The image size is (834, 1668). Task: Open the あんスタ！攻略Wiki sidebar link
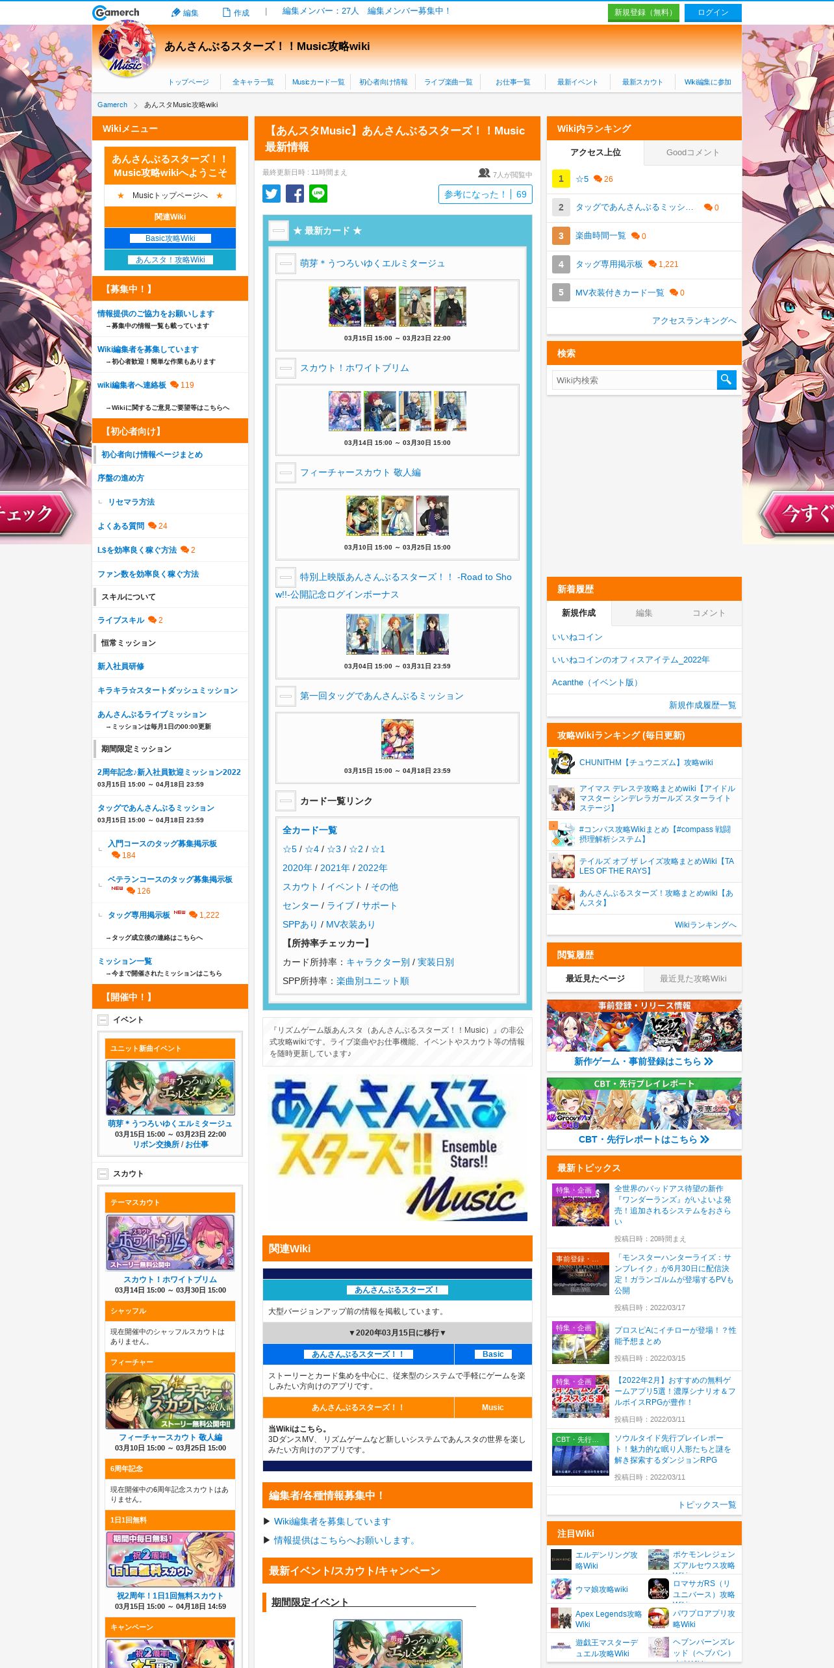pos(170,260)
